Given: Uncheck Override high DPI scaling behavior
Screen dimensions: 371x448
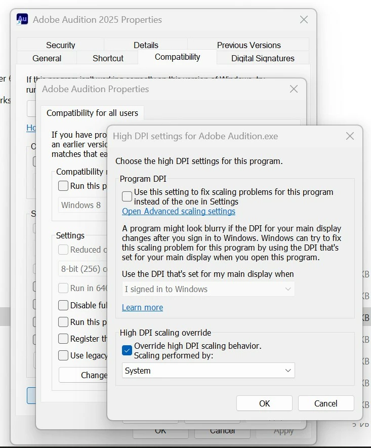Looking at the screenshot, I should click(127, 350).
